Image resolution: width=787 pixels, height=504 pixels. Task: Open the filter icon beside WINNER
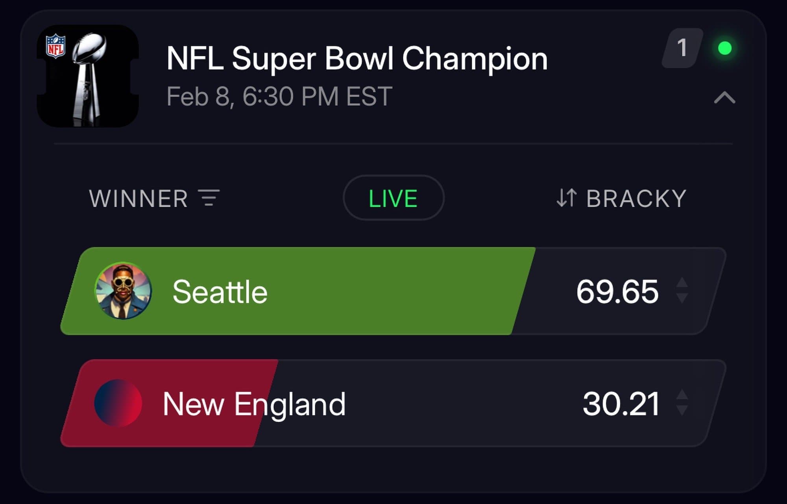[x=209, y=198]
